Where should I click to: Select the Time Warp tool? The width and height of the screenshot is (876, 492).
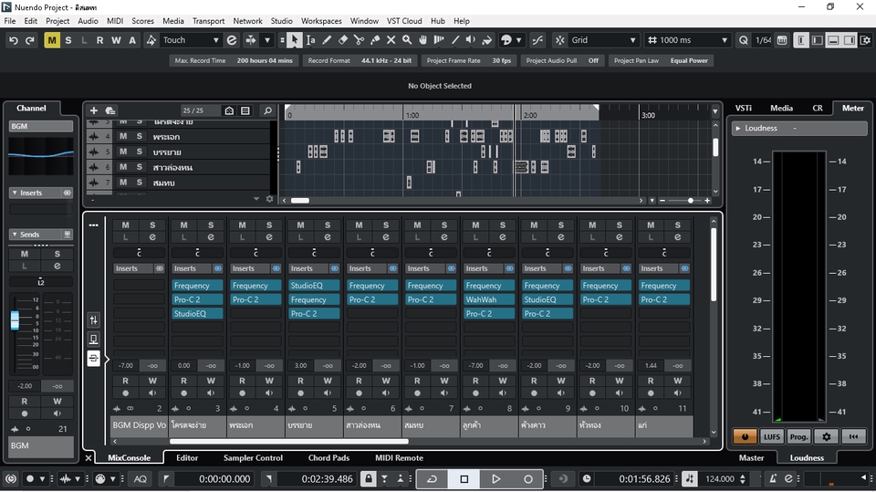439,40
